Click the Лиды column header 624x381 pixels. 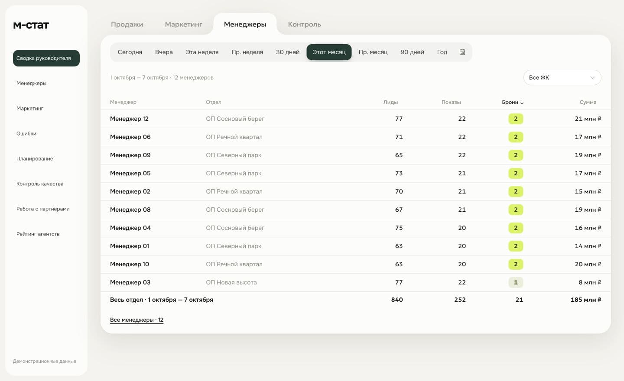[x=390, y=102]
